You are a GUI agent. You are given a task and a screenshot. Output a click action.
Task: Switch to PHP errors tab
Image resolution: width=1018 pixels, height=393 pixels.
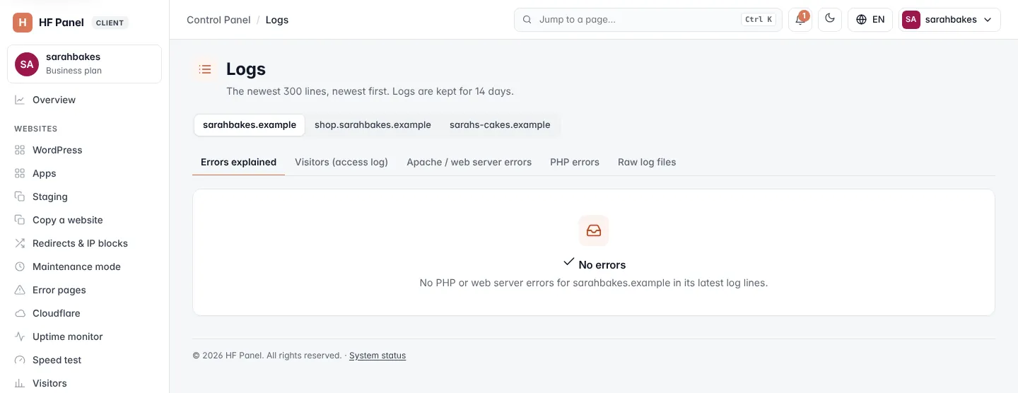tap(575, 162)
